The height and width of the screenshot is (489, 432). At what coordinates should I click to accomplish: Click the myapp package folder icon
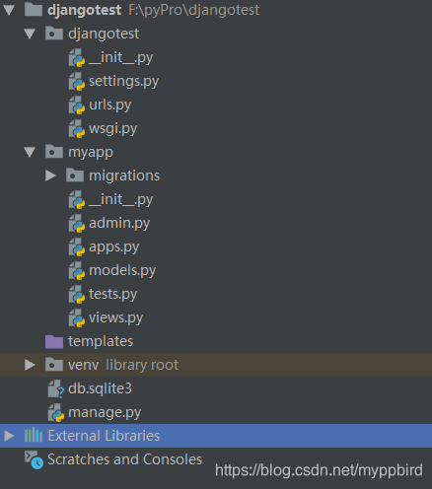click(x=54, y=152)
